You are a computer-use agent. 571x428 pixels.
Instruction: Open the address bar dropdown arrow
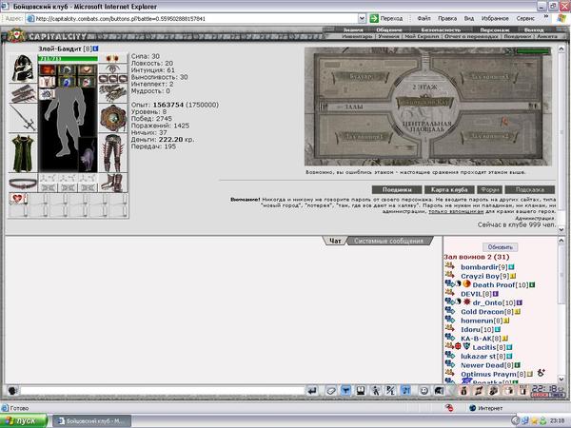pyautogui.click(x=362, y=19)
